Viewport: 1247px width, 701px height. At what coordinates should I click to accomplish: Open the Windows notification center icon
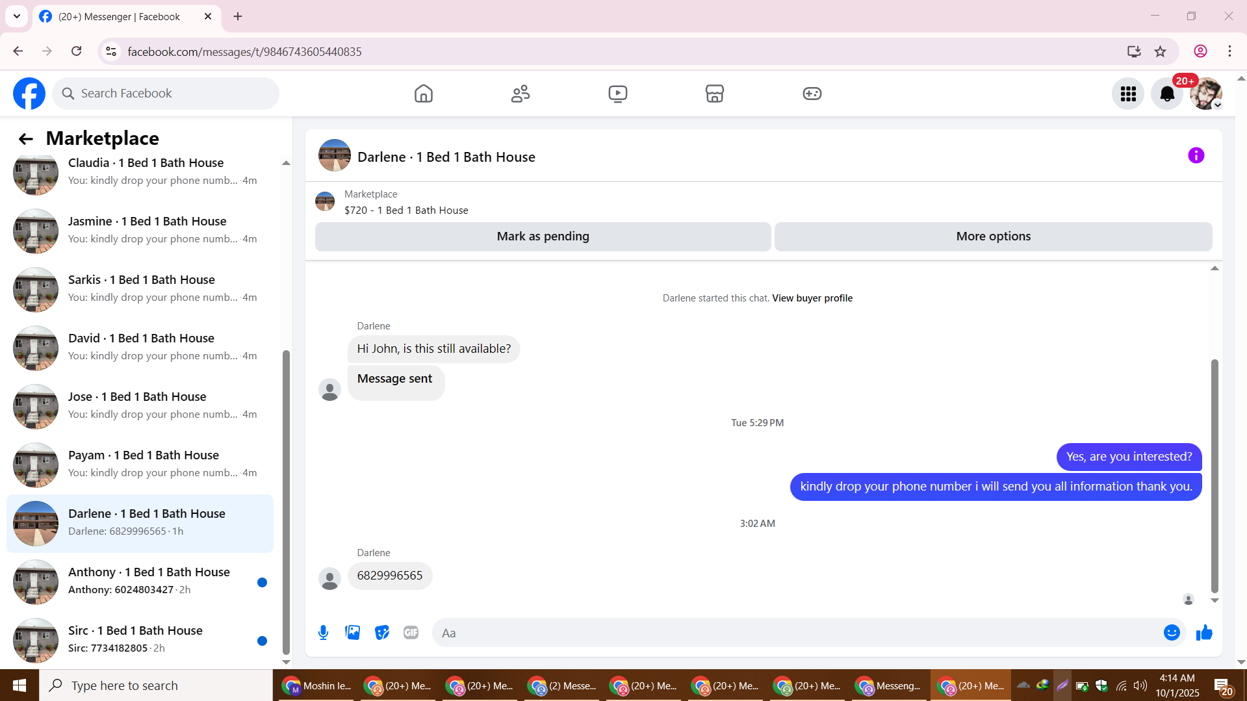point(1222,685)
